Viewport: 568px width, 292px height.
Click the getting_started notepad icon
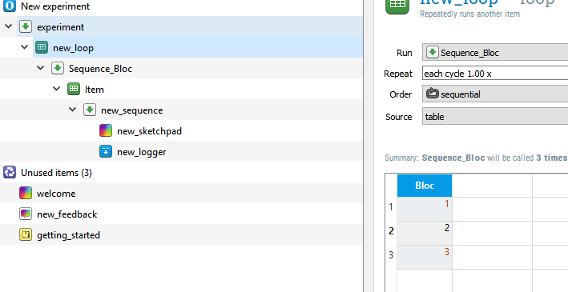pyautogui.click(x=26, y=235)
